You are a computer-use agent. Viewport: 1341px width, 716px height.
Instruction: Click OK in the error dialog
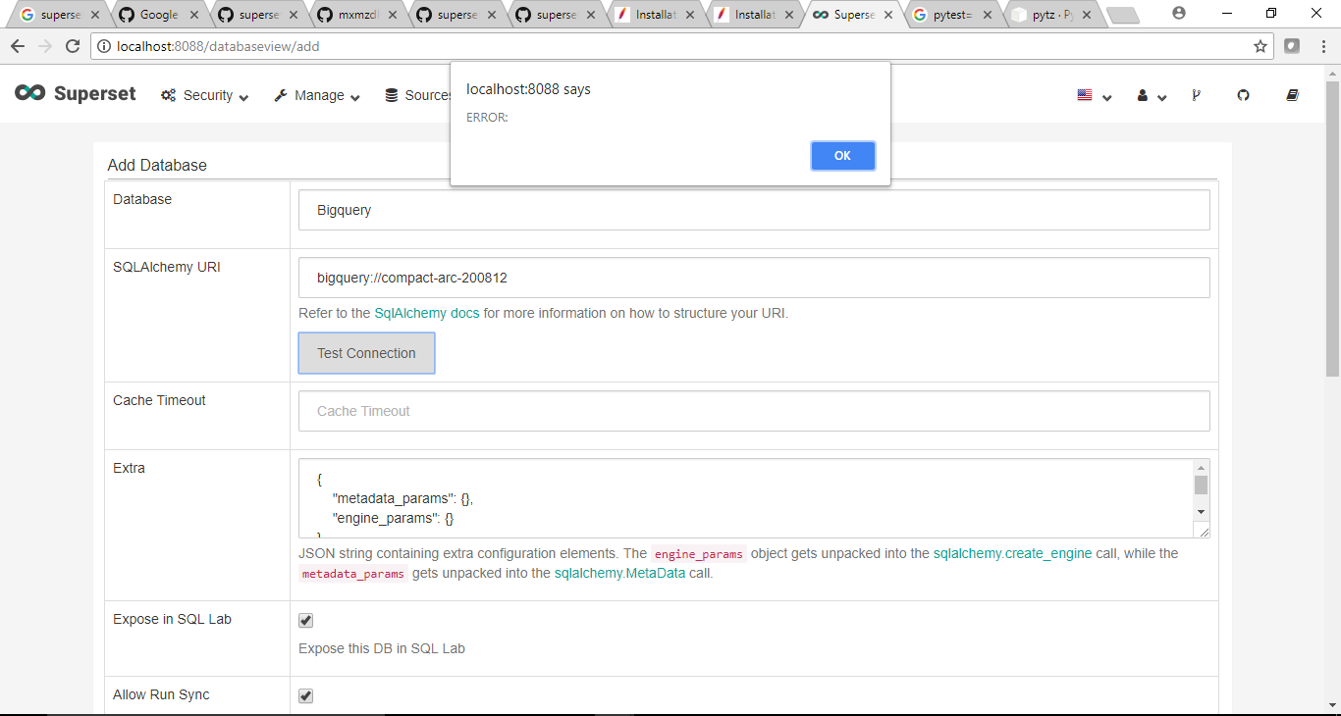coord(842,155)
